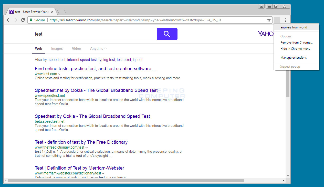The height and width of the screenshot is (187, 324).
Task: Open Options from the extension menu
Action: click(286, 36)
